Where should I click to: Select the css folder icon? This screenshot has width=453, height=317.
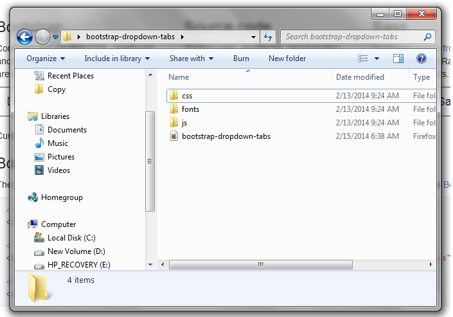173,96
